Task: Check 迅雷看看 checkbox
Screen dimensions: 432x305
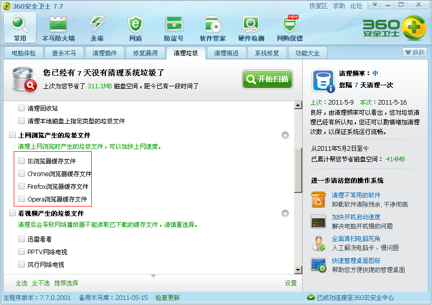Action: [21, 239]
